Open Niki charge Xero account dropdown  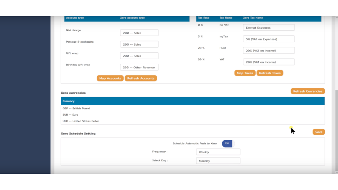click(x=139, y=33)
